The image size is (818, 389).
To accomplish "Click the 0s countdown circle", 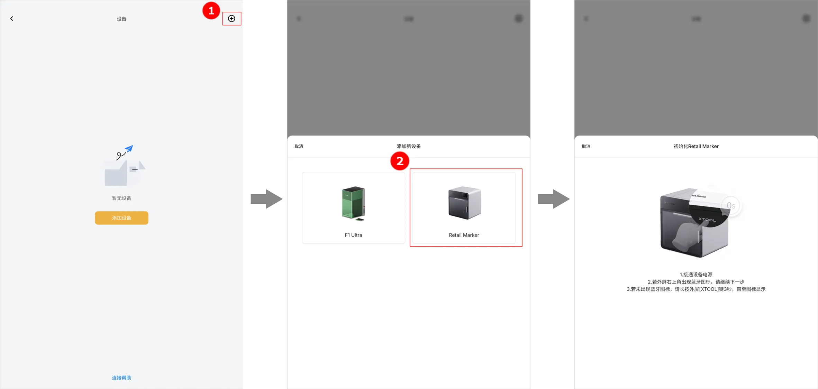I will tap(730, 206).
